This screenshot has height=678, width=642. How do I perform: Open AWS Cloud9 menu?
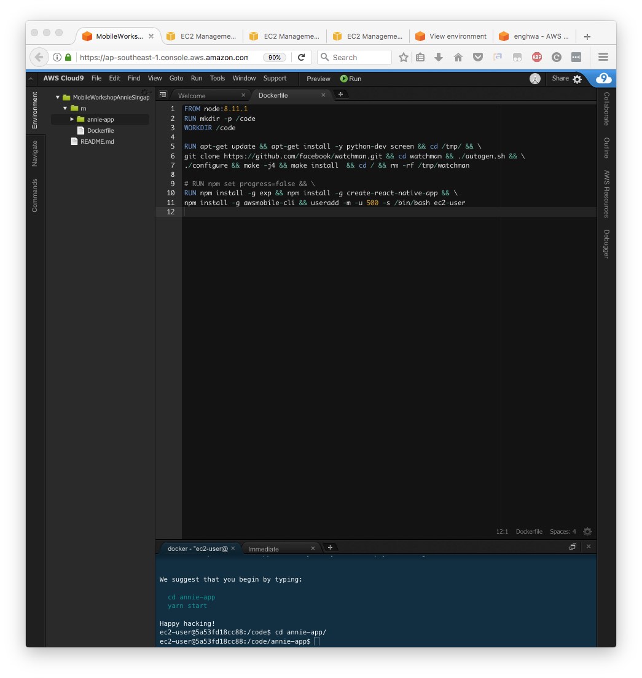(x=63, y=78)
